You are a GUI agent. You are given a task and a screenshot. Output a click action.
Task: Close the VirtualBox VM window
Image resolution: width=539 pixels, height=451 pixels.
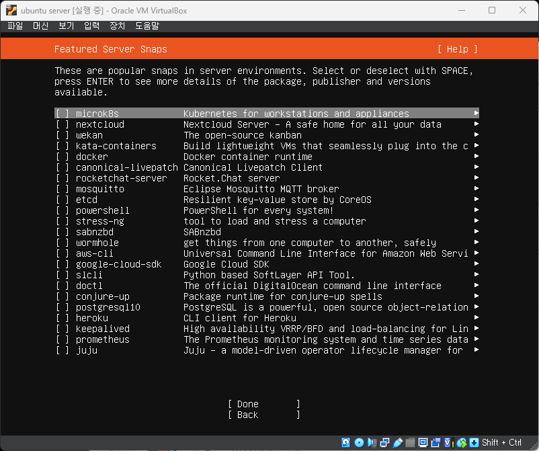[x=523, y=10]
